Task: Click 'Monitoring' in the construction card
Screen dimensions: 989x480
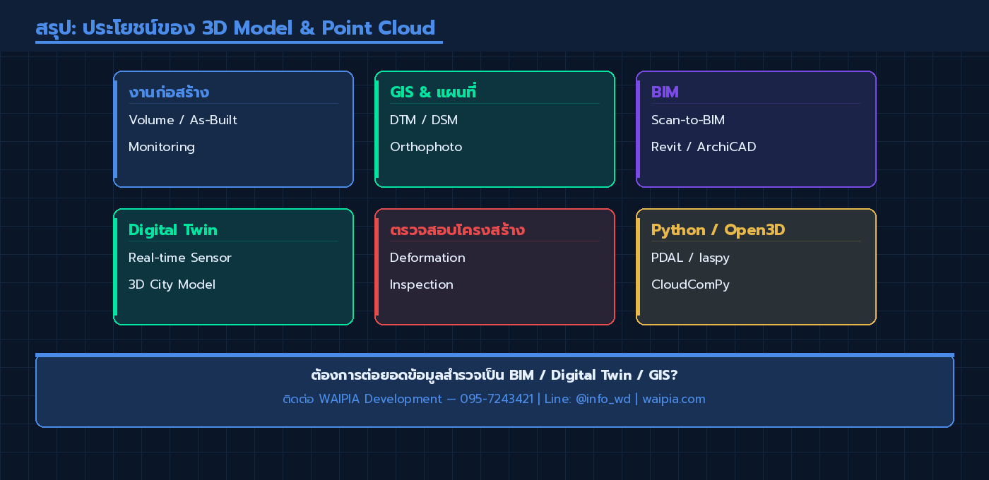Action: pos(162,147)
